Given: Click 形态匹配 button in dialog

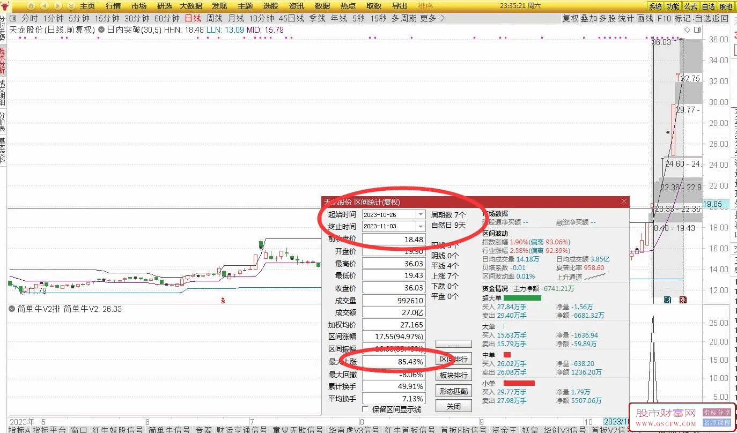Looking at the screenshot, I should point(454,391).
